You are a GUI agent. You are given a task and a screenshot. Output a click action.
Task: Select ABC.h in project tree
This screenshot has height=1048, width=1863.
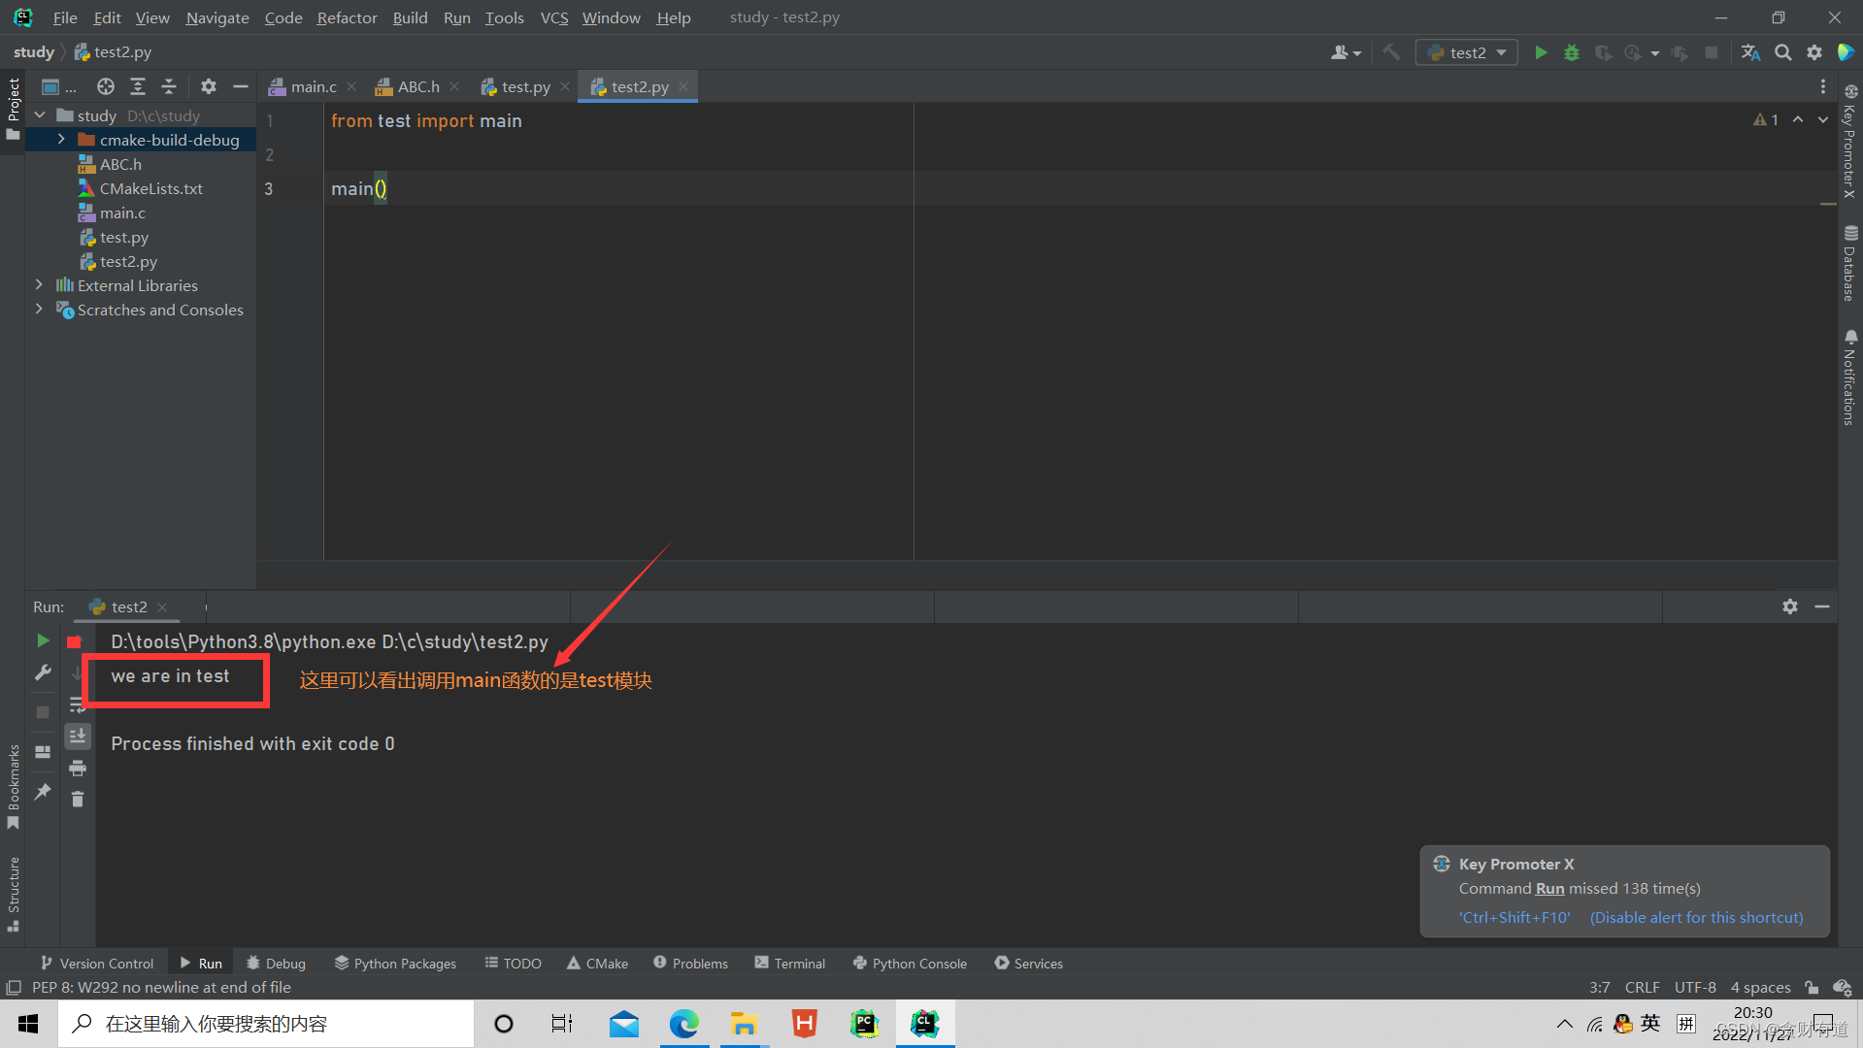pyautogui.click(x=120, y=164)
